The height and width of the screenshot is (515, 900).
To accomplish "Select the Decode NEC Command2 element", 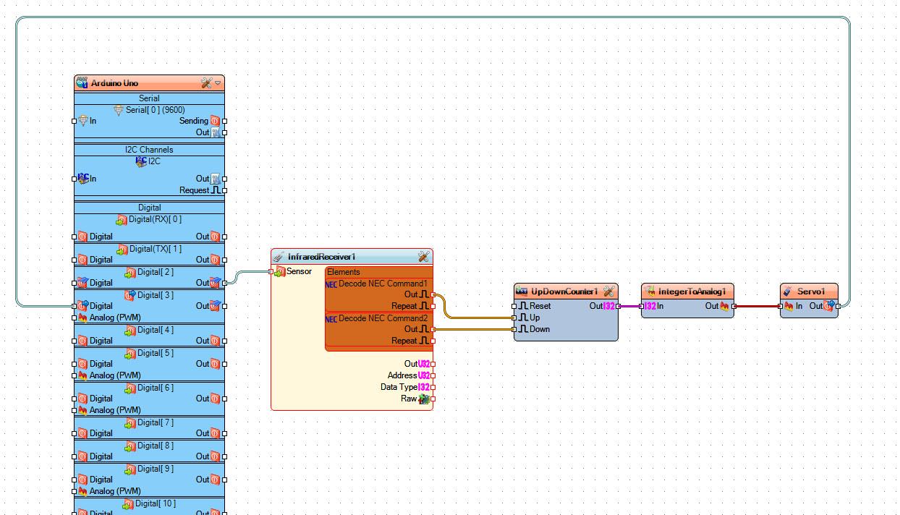I will [x=383, y=318].
